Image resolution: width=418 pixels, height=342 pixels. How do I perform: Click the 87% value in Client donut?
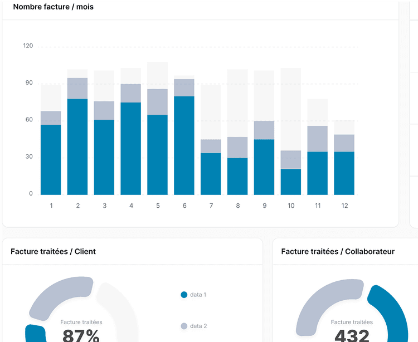81,336
